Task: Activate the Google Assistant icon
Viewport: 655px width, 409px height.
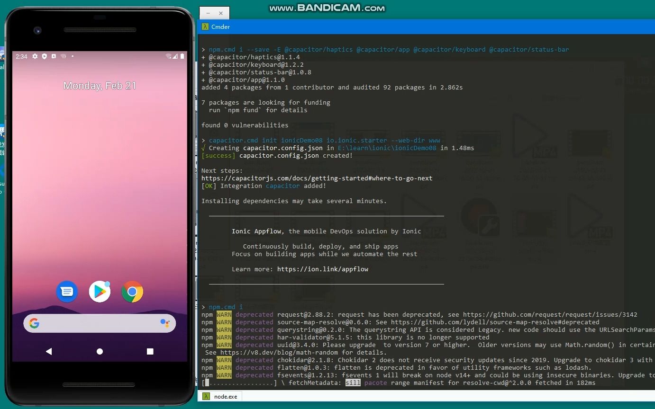Action: click(164, 323)
